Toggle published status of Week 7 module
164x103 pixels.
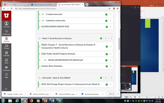101,38
